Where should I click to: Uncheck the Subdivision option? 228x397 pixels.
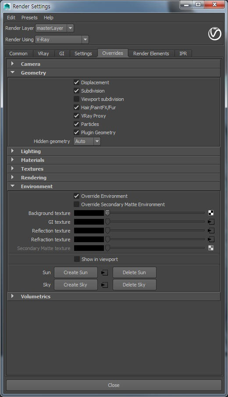point(76,91)
